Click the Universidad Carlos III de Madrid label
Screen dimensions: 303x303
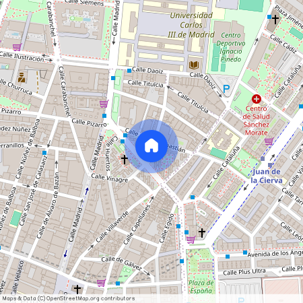point(191,25)
